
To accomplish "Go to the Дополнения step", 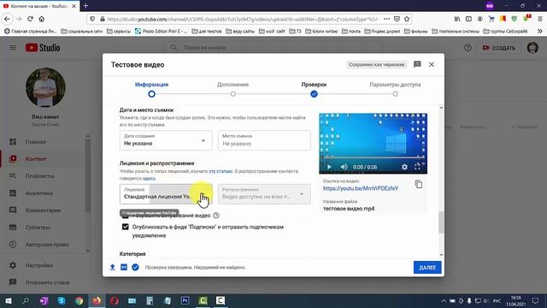I will click(232, 89).
